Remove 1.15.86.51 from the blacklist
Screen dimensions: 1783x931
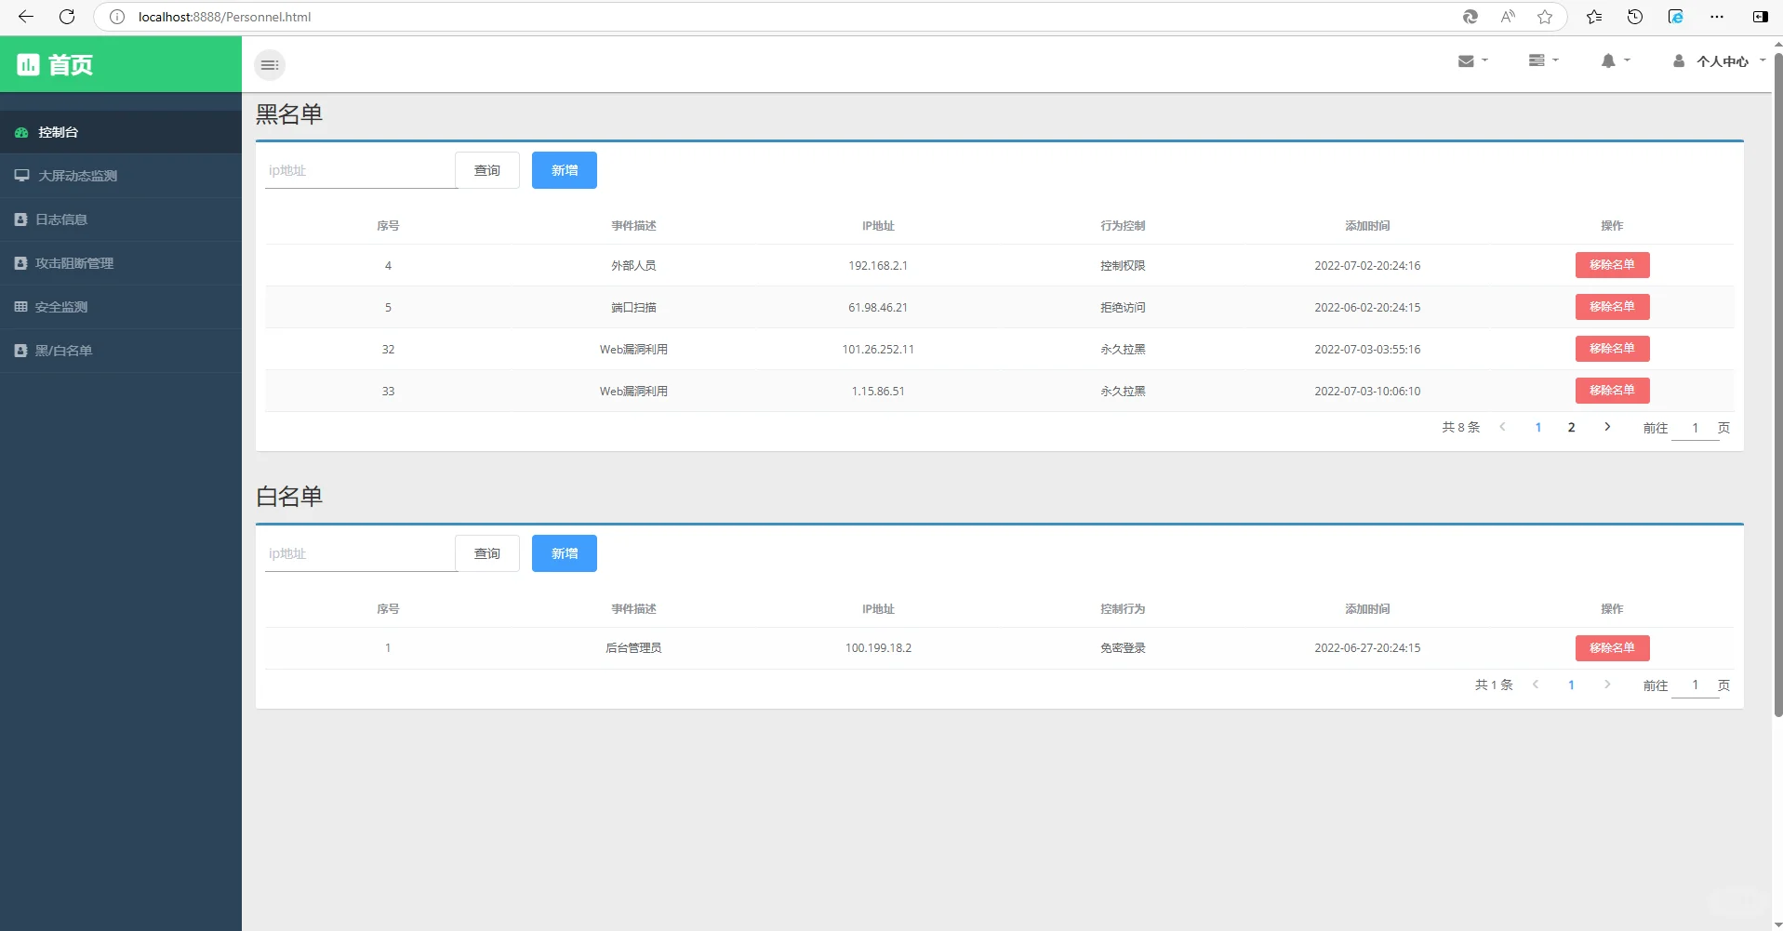click(1612, 391)
